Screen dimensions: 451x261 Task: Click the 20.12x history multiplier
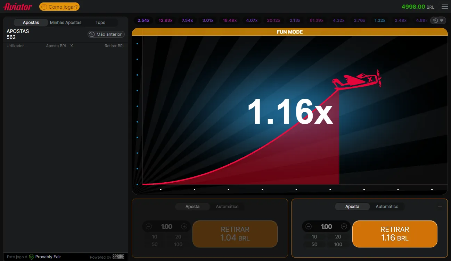point(274,20)
